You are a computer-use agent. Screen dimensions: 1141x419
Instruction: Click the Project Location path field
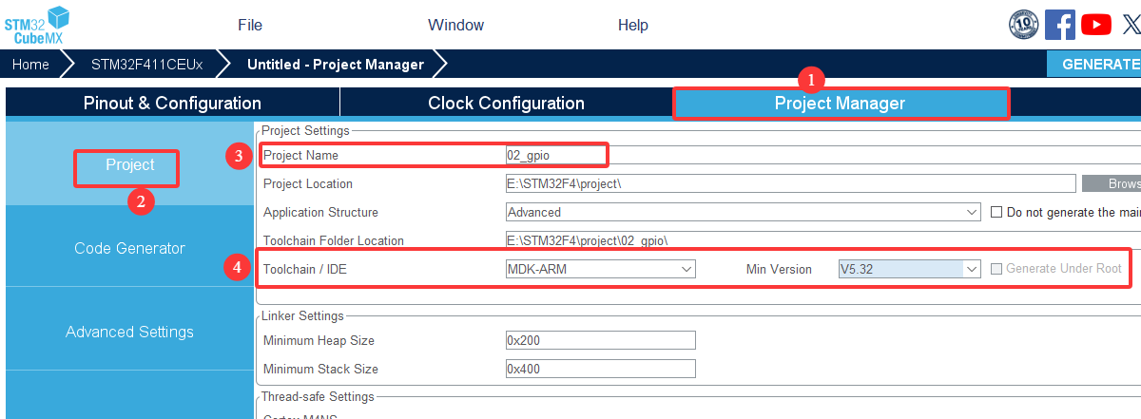[x=790, y=183]
